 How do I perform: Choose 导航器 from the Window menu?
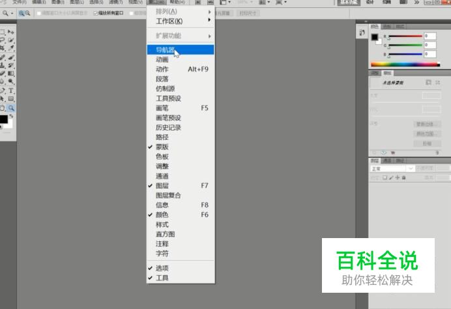coord(181,49)
